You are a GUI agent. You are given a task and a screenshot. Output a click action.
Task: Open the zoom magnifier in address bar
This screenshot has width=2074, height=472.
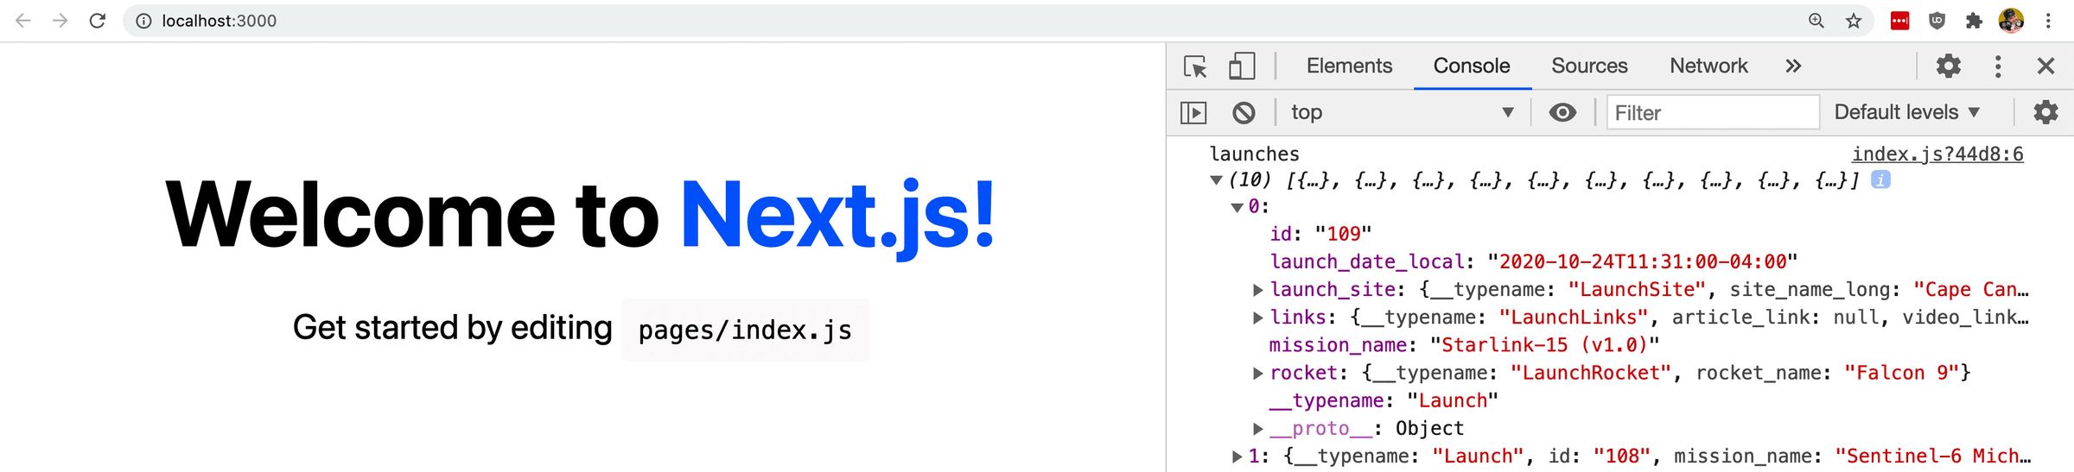pos(1816,21)
